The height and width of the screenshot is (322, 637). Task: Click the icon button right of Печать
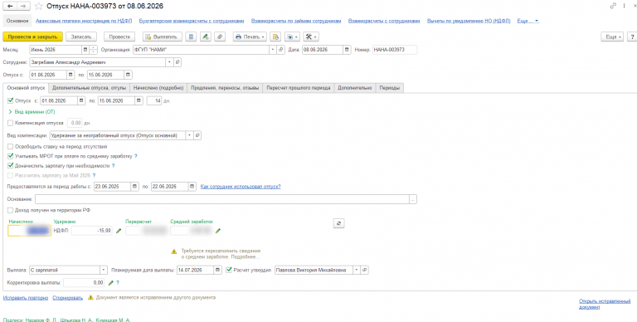(x=276, y=37)
